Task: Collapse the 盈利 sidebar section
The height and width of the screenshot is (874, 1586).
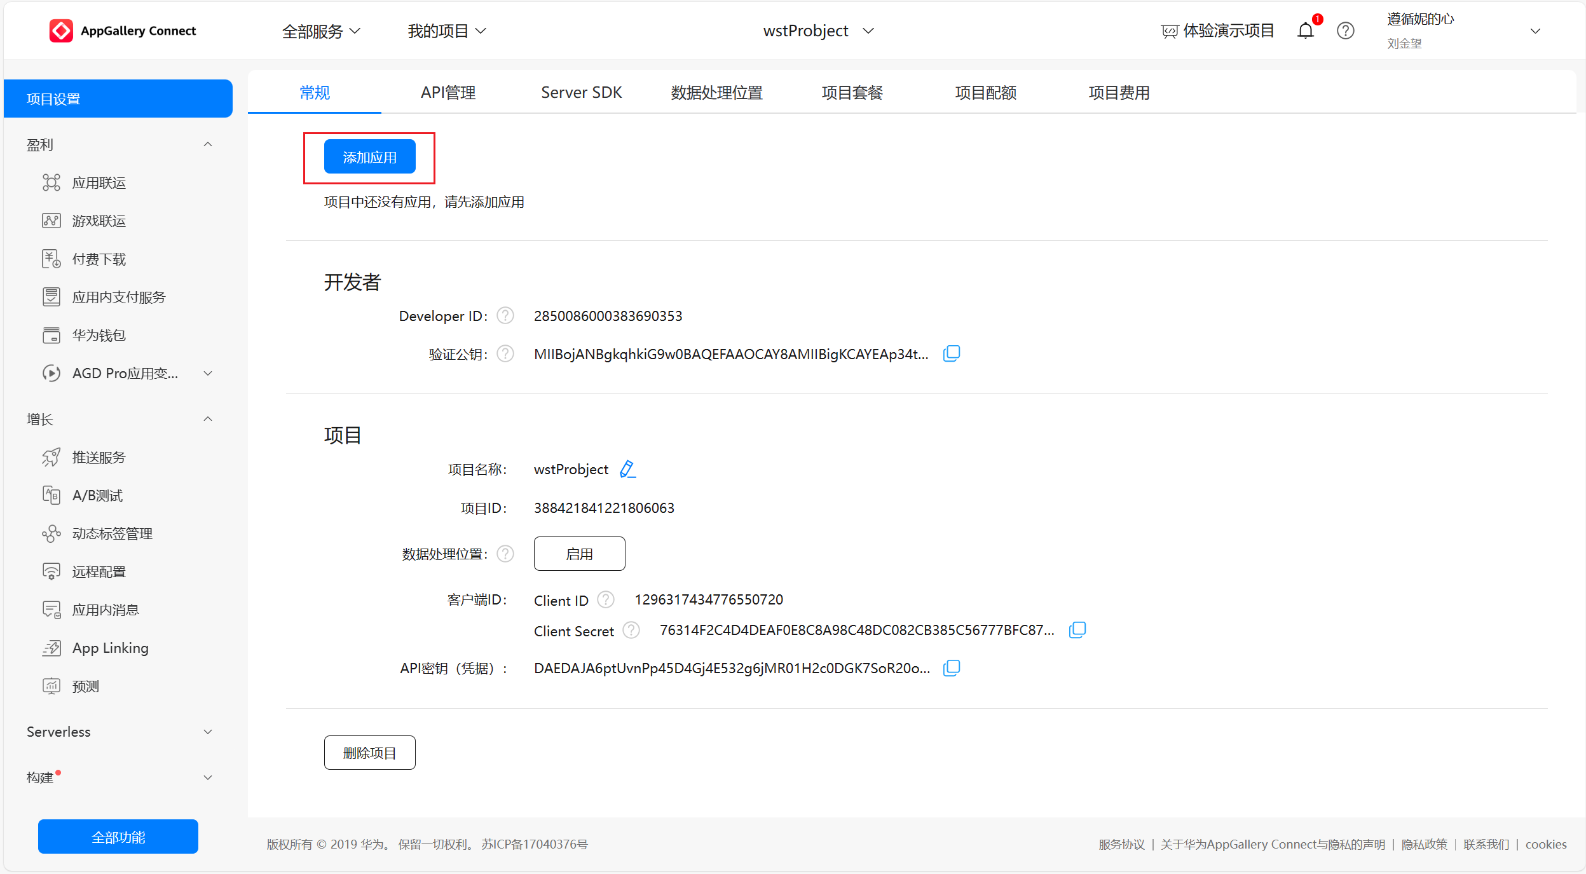Action: click(x=208, y=144)
